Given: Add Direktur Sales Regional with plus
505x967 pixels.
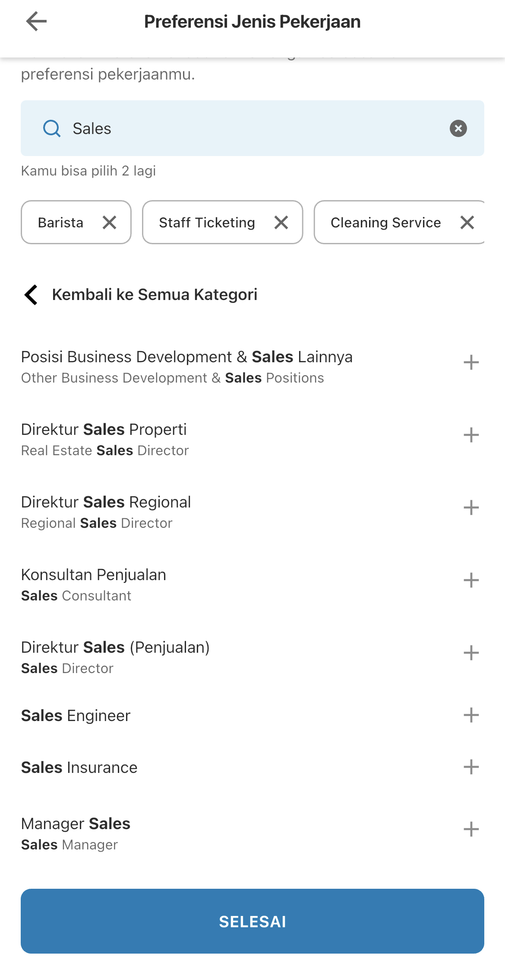Looking at the screenshot, I should (x=471, y=508).
